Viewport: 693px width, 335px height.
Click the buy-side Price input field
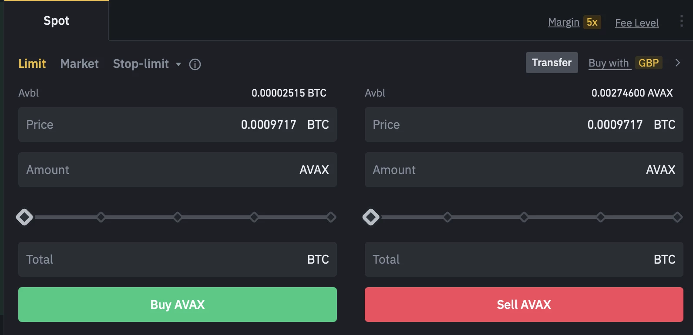[x=177, y=124]
